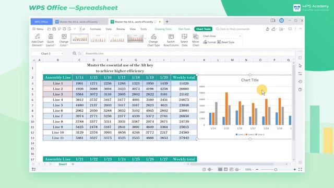Click the Line 3 legend entry
334x188 pixels.
[260, 135]
